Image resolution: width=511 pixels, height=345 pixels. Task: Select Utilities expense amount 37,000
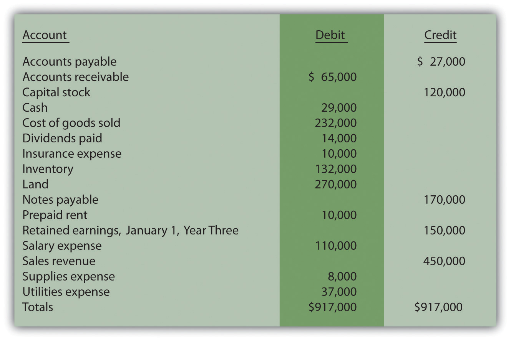(339, 292)
